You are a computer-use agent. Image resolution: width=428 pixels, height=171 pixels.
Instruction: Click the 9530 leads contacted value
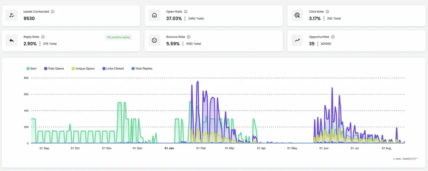click(x=29, y=19)
